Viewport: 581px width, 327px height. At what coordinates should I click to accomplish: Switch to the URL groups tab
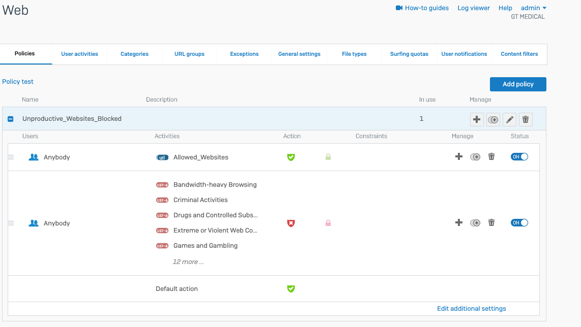click(189, 54)
